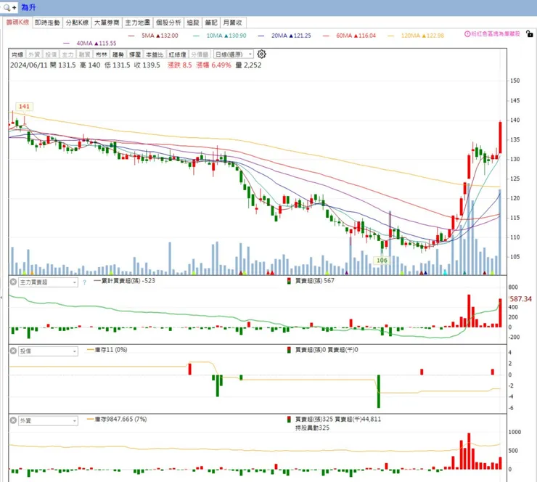Toggle the 分價量 overlay button
The width and height of the screenshot is (537, 482).
(200, 54)
